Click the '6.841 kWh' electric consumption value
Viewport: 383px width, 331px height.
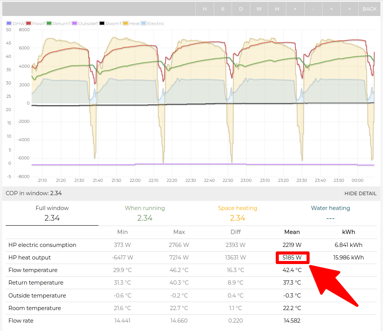coord(348,245)
